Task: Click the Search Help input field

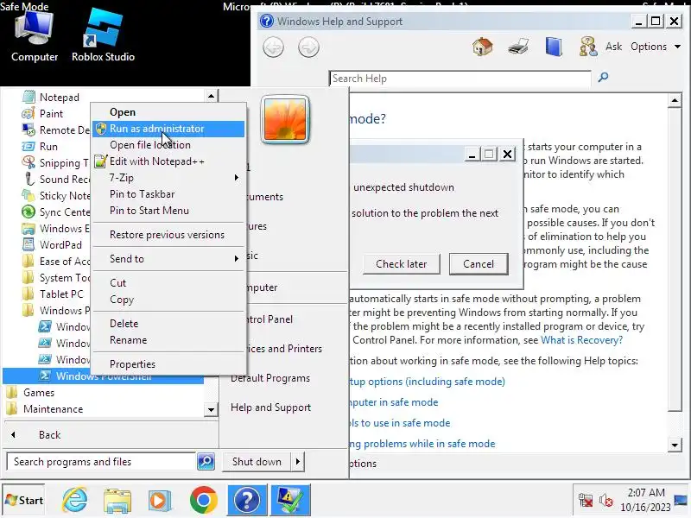Action: click(460, 79)
